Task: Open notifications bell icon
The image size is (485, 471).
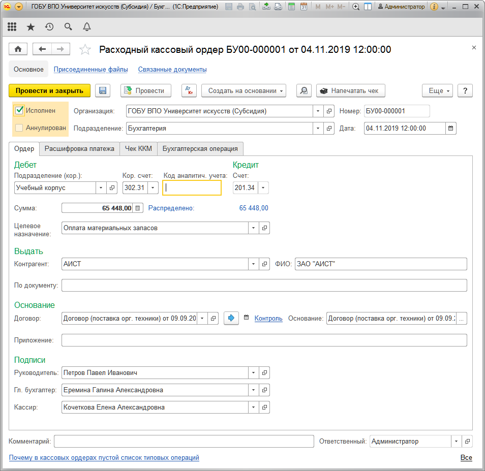Action: click(x=87, y=27)
